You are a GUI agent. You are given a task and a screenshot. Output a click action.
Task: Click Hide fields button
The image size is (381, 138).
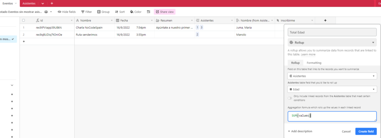click(67, 11)
